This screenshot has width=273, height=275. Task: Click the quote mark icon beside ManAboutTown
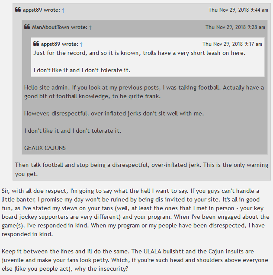coord(27,27)
